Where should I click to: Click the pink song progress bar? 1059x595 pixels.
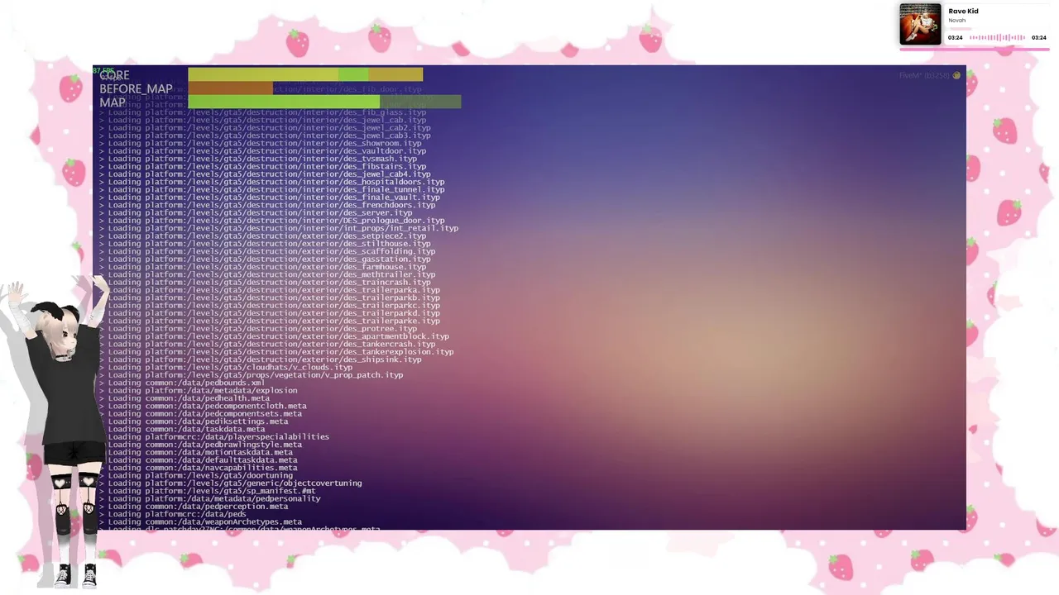point(975,50)
